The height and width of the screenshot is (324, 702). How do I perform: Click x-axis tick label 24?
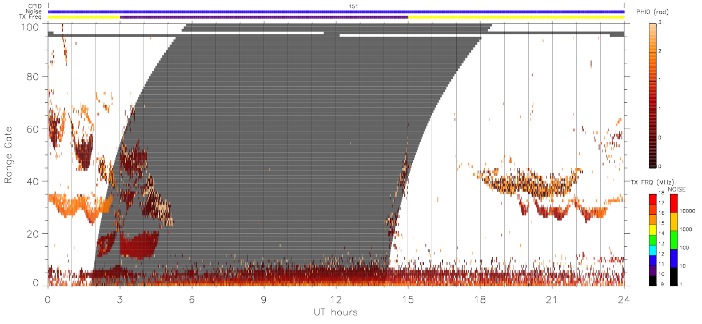coord(624,299)
